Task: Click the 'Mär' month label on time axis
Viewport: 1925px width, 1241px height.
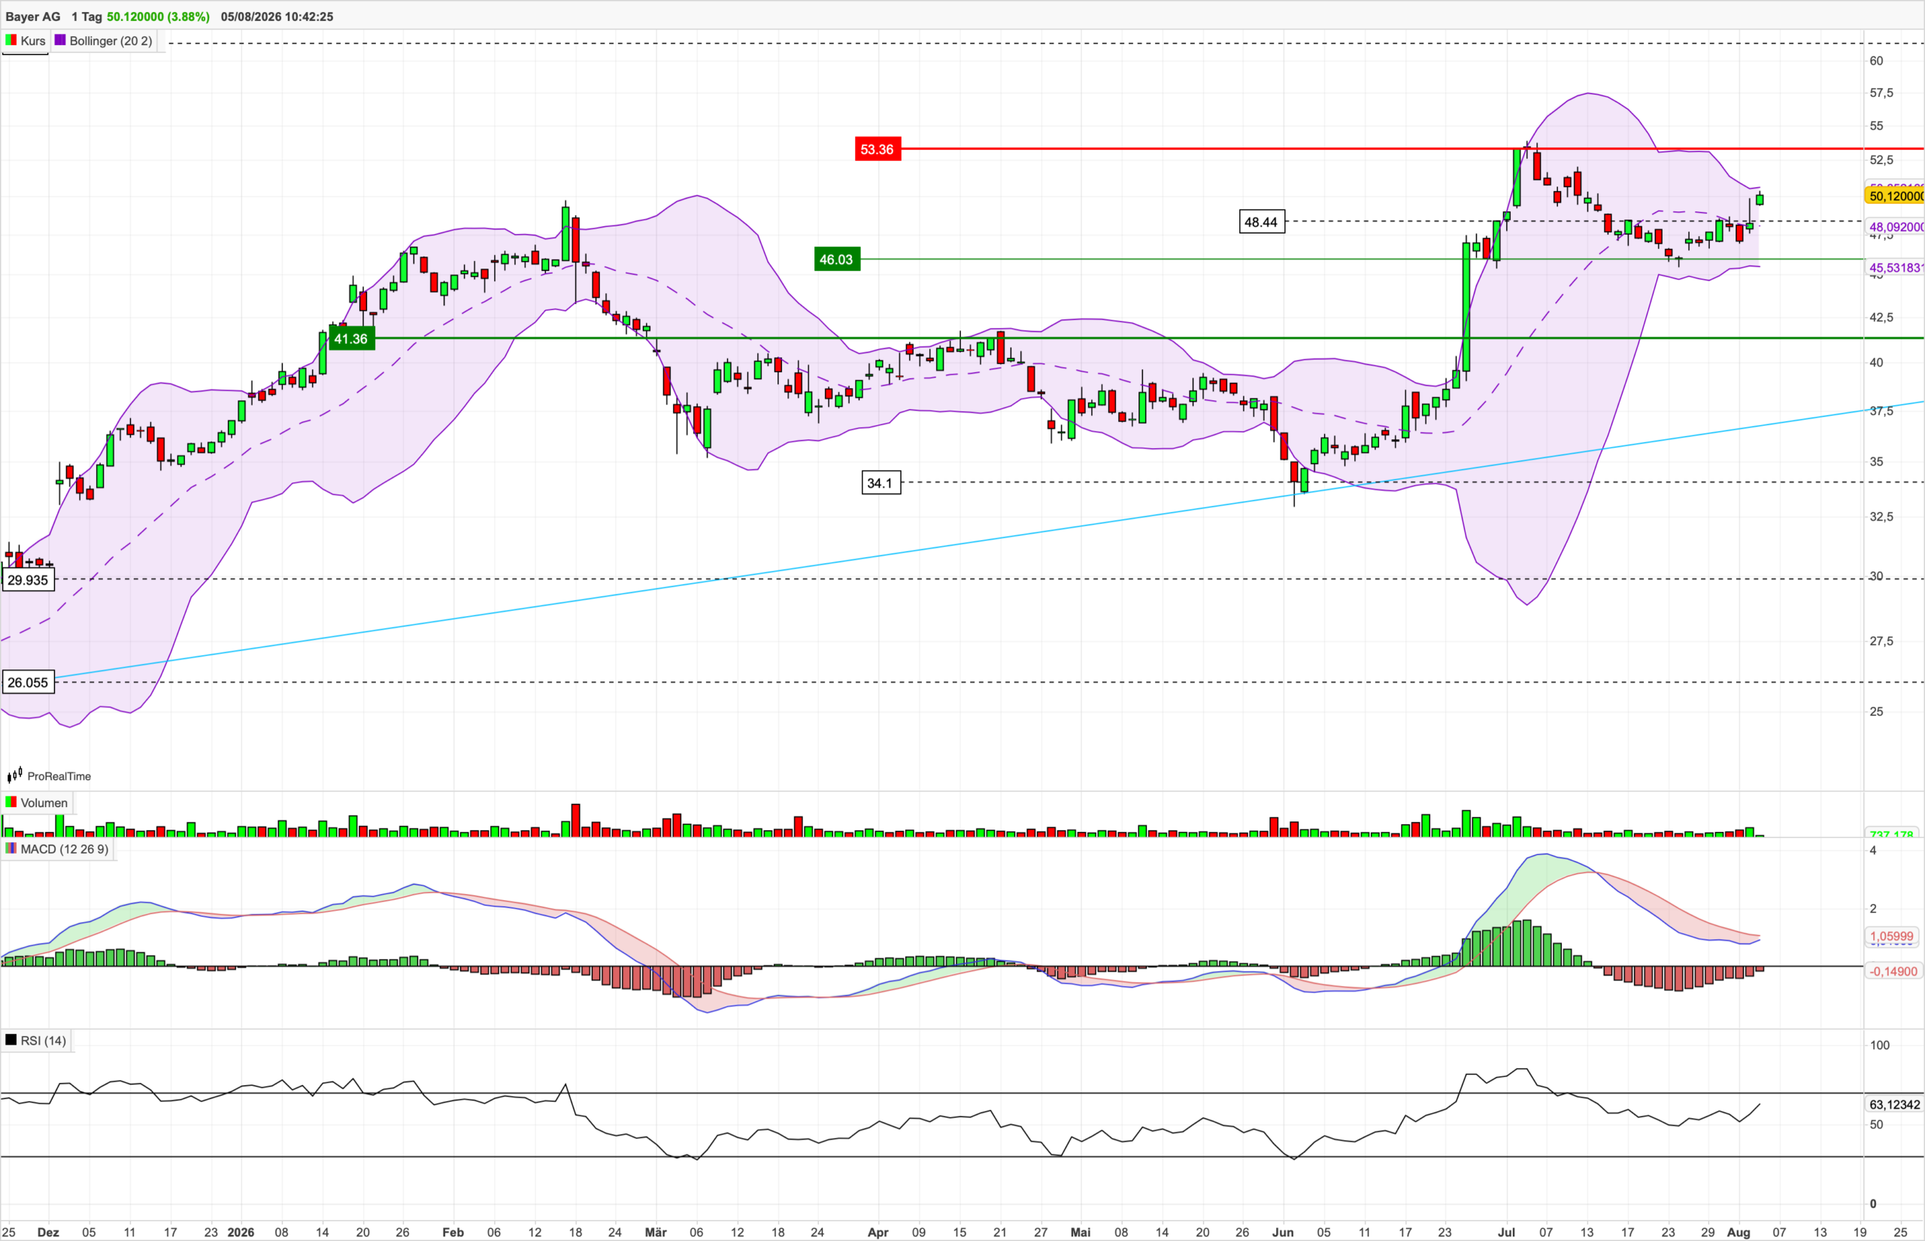Action: pyautogui.click(x=656, y=1232)
